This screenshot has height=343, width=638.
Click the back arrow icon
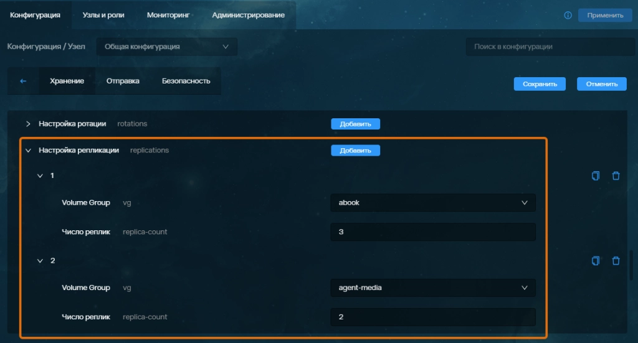24,81
